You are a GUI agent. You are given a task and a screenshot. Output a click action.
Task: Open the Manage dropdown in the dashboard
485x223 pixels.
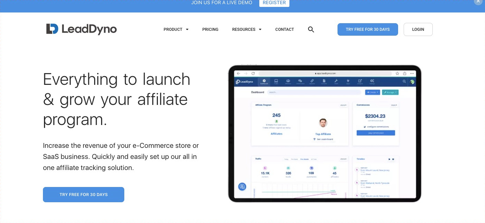(x=390, y=92)
